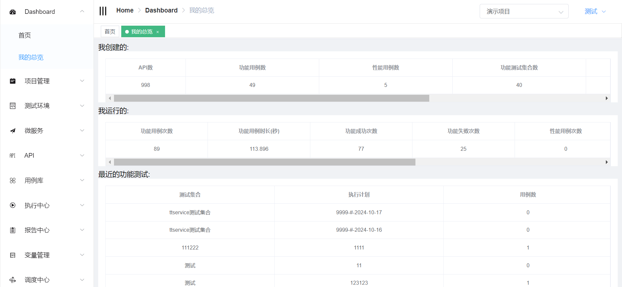Click the hamburger sidebar collapse icon
622x287 pixels.
pos(103,11)
